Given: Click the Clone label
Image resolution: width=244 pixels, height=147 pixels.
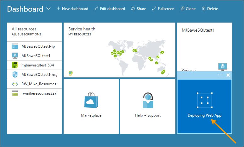Looking at the screenshot, I should [190, 9].
